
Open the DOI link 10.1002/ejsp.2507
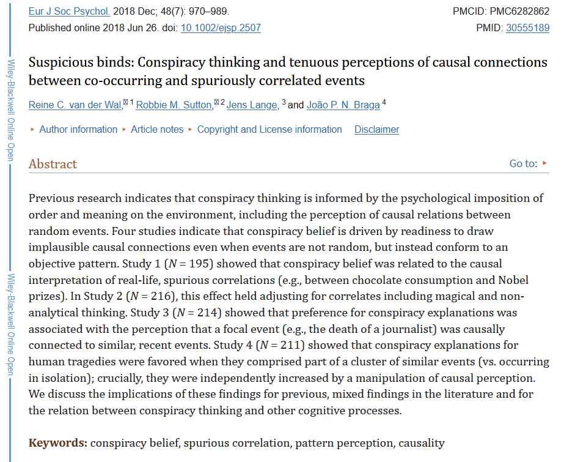click(x=221, y=28)
